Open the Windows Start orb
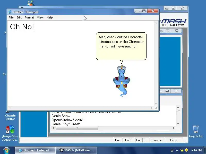Screen dimensions: 206x154 pyautogui.click(x=7, y=150)
